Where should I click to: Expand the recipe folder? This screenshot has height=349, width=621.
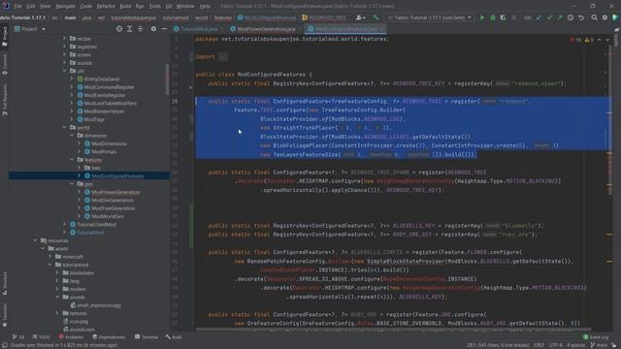pyautogui.click(x=65, y=39)
